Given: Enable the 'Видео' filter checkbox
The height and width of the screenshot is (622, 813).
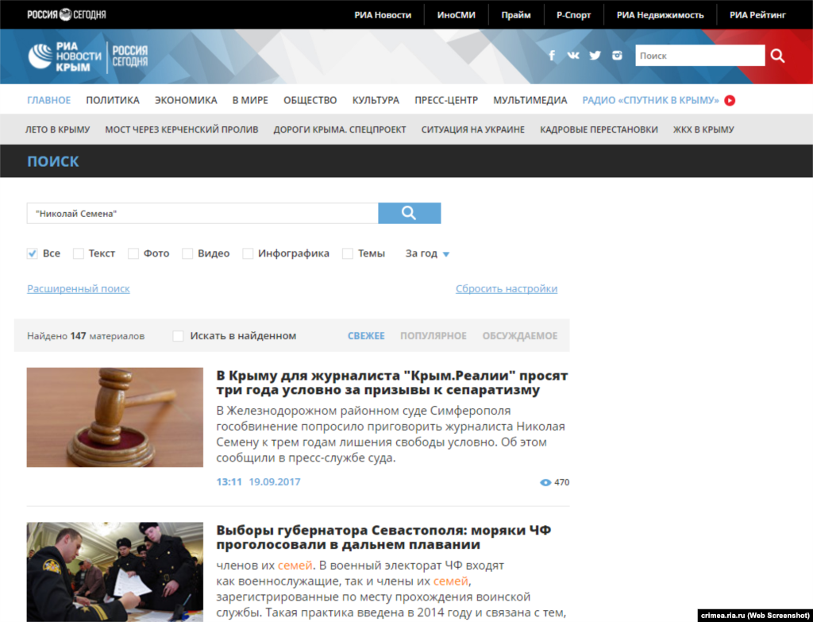Looking at the screenshot, I should (187, 253).
